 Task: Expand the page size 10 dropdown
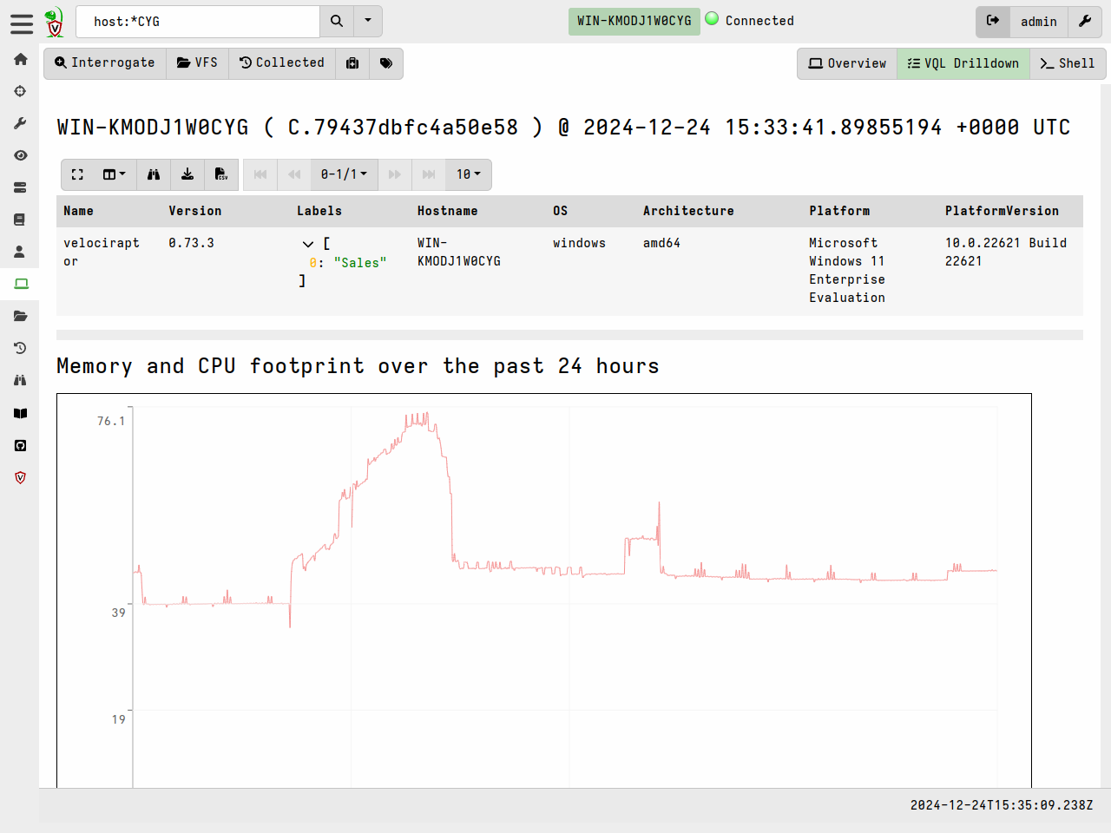click(x=468, y=174)
